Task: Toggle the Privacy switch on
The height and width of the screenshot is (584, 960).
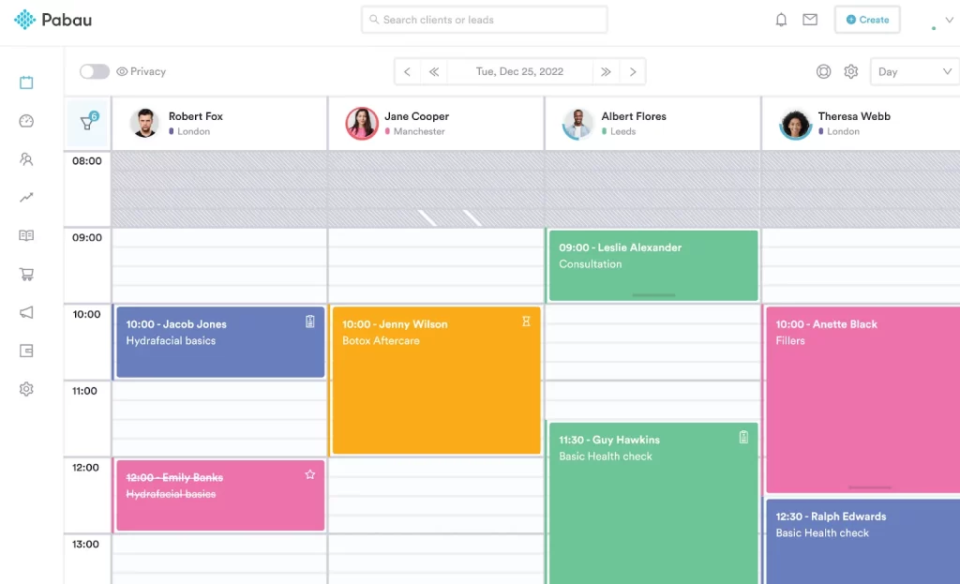Action: pyautogui.click(x=93, y=71)
